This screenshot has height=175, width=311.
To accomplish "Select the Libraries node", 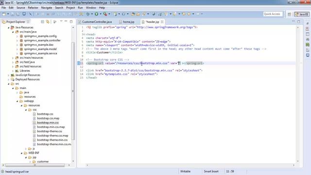I will pyautogui.click(x=25, y=71).
